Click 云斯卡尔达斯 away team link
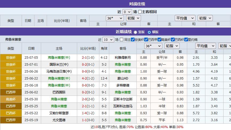 tap(123, 99)
